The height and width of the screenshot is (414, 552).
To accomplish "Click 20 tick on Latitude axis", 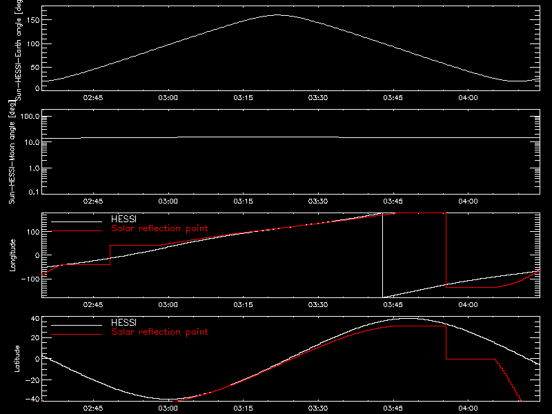I will (36, 338).
